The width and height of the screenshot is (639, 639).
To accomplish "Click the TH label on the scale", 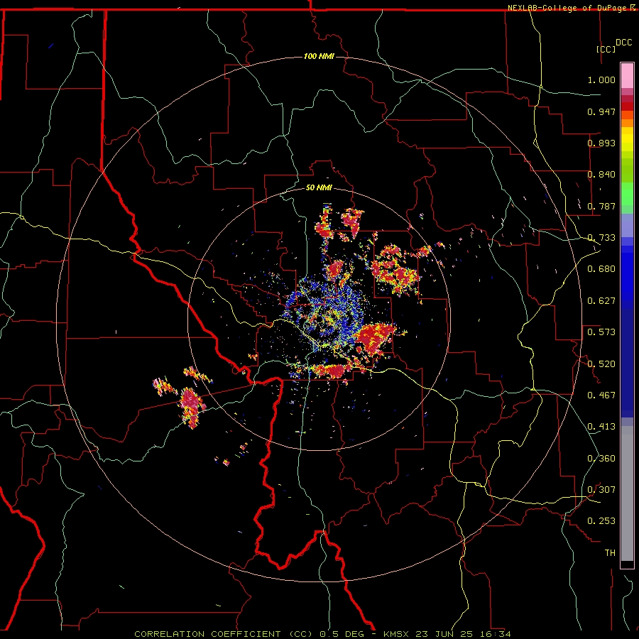I will [x=610, y=553].
